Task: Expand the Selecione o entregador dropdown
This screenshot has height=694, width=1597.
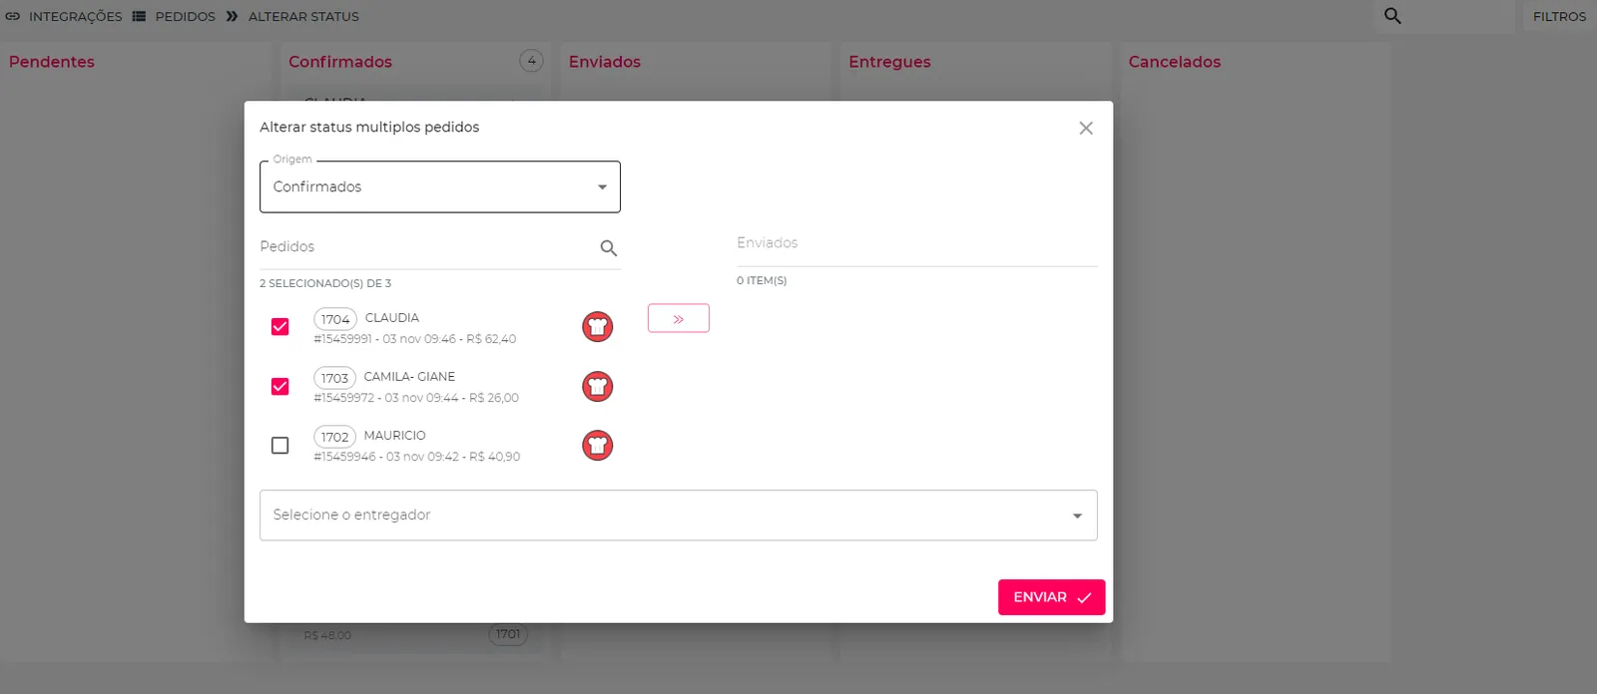Action: (x=679, y=516)
